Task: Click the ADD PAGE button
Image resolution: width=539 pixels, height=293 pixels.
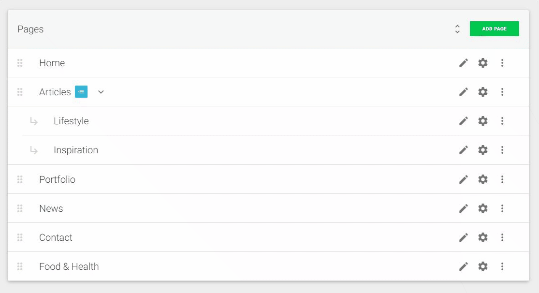Action: point(495,29)
